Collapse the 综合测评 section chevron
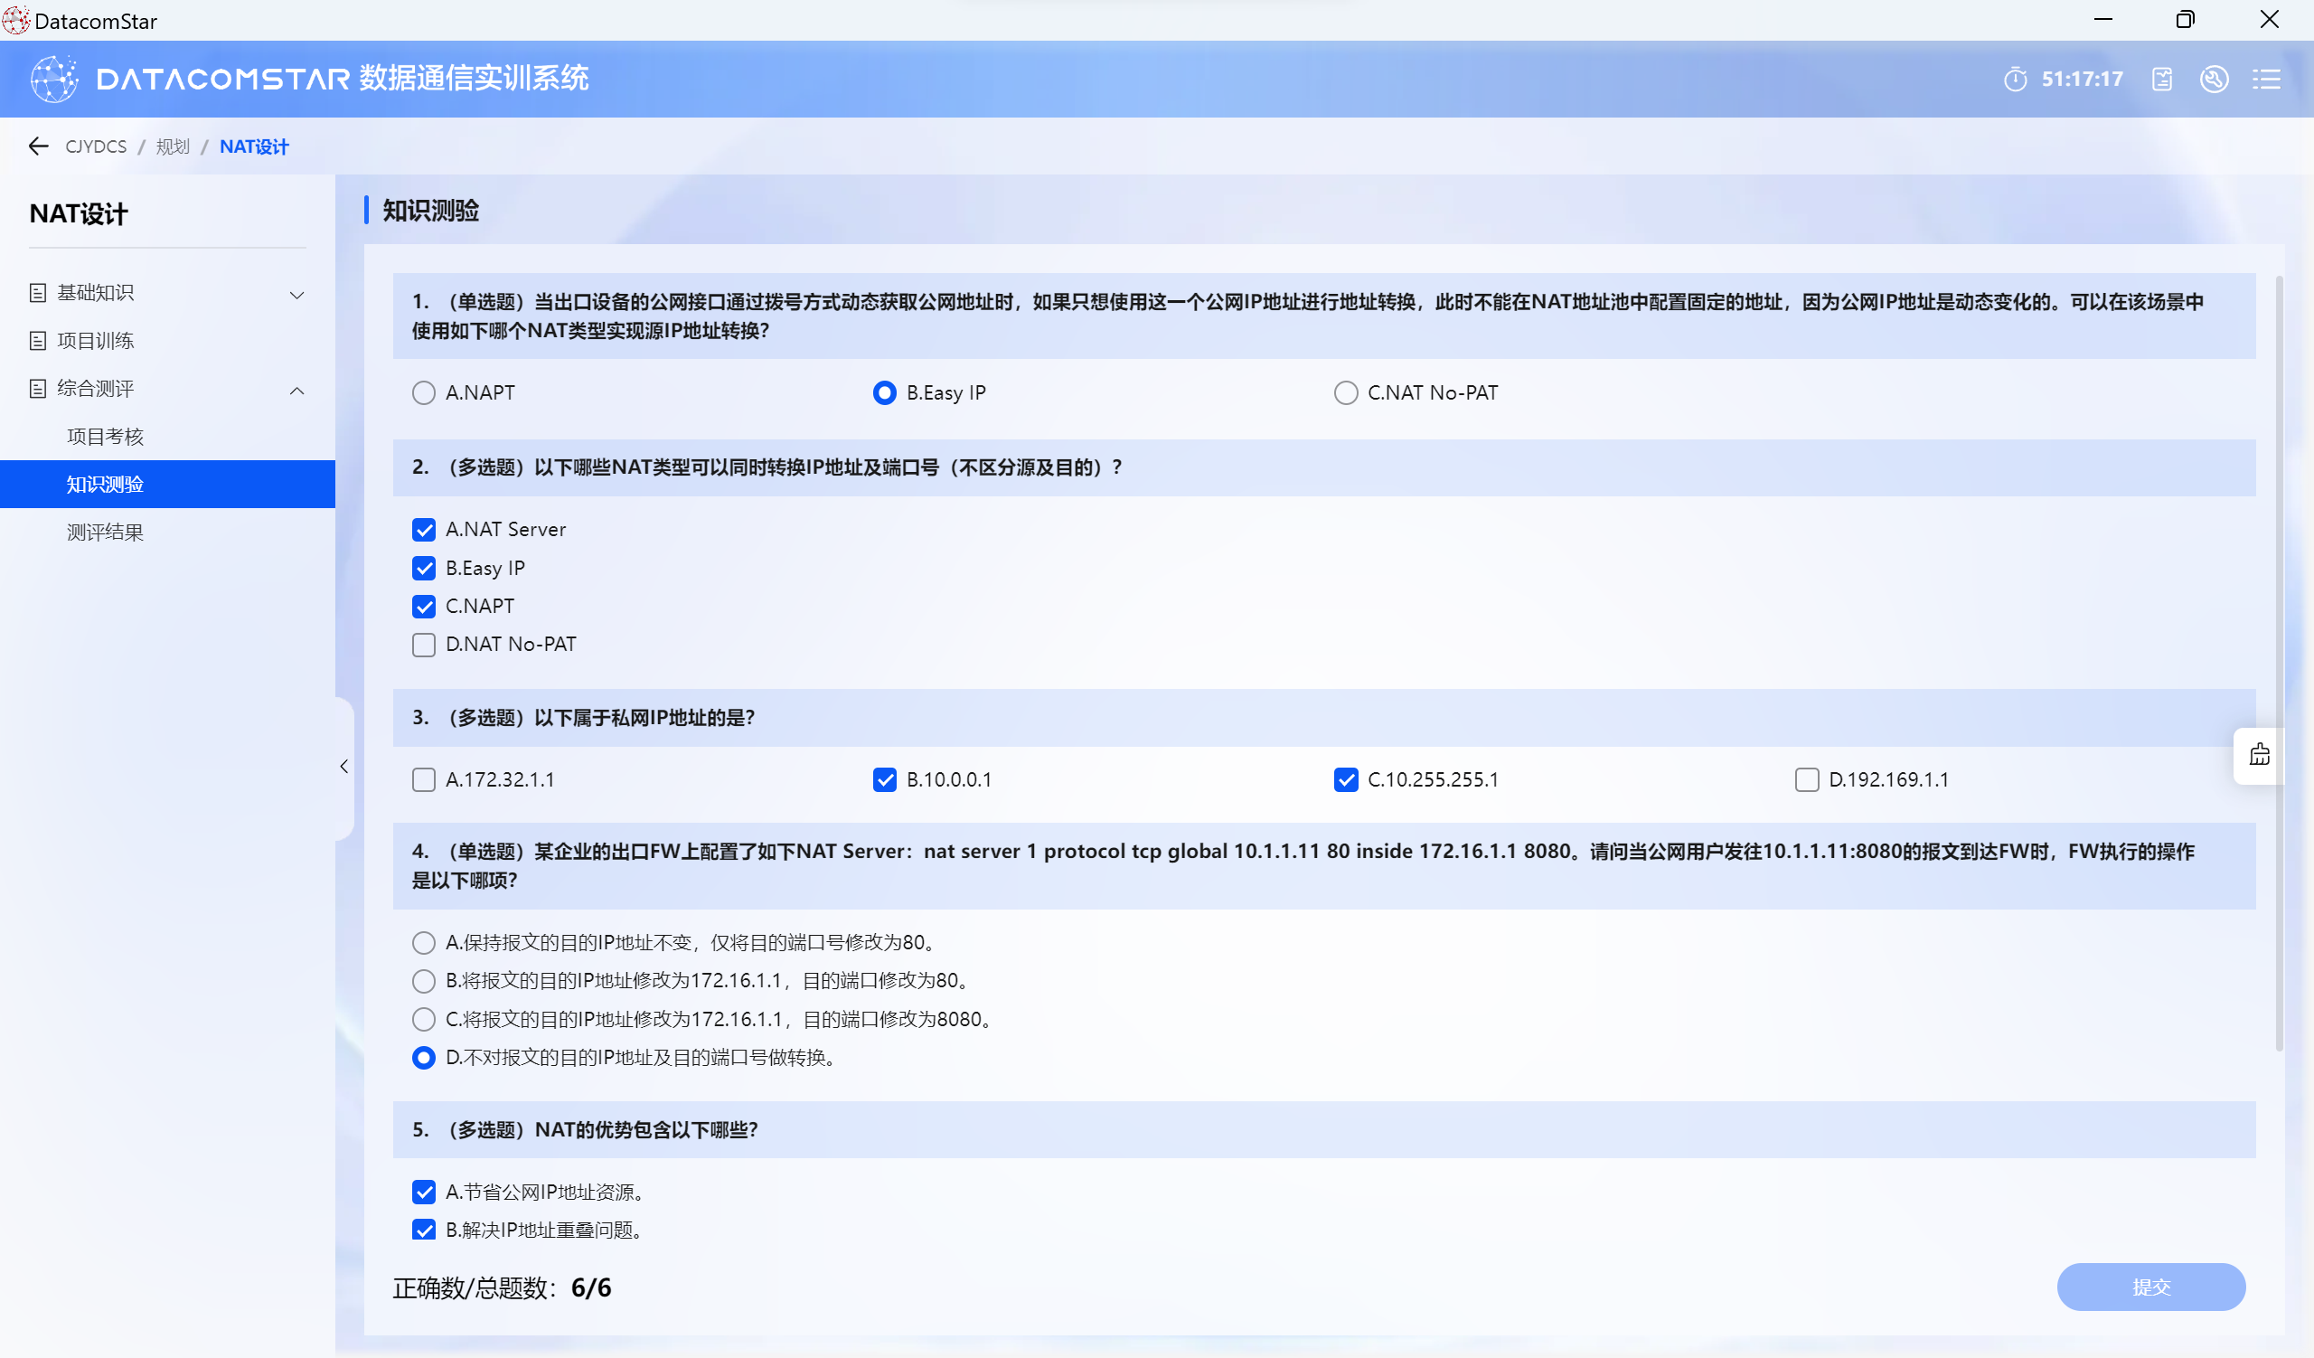Viewport: 2314px width, 1358px height. click(x=296, y=391)
